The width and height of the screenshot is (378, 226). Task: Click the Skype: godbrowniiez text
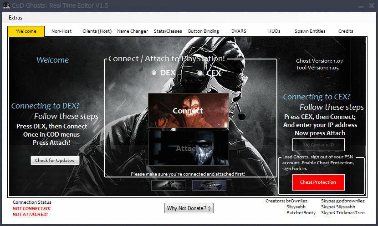pos(343,201)
